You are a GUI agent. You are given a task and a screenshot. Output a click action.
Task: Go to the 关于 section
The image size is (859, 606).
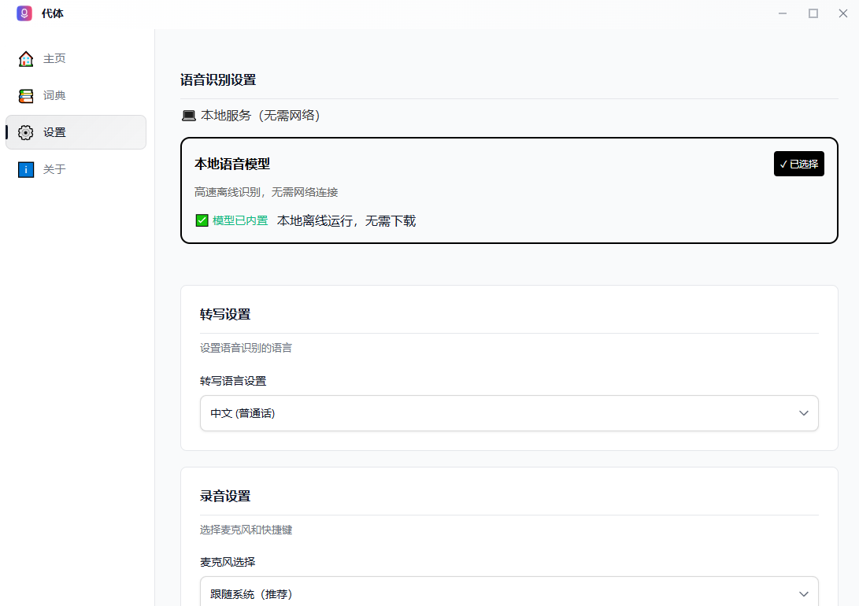[54, 169]
